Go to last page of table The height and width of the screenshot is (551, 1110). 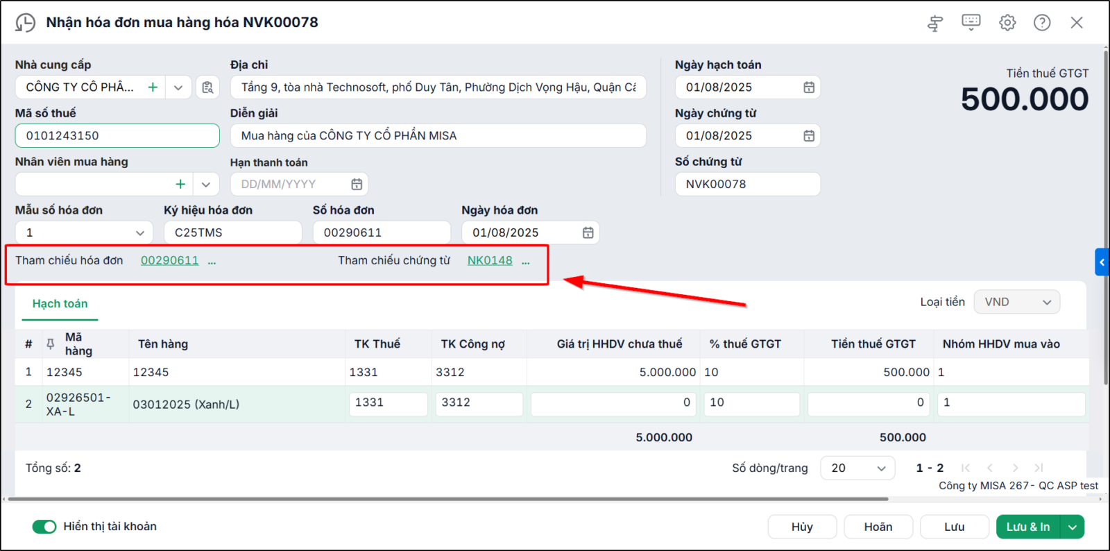coord(1039,468)
